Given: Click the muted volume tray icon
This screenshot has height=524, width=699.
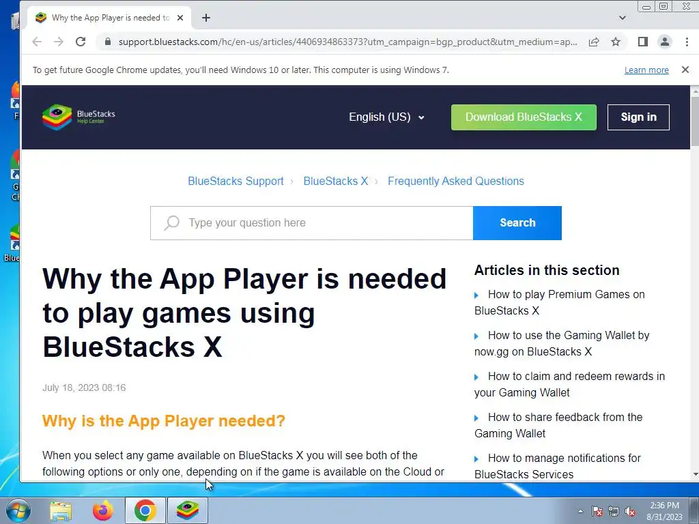Looking at the screenshot, I should click(630, 512).
